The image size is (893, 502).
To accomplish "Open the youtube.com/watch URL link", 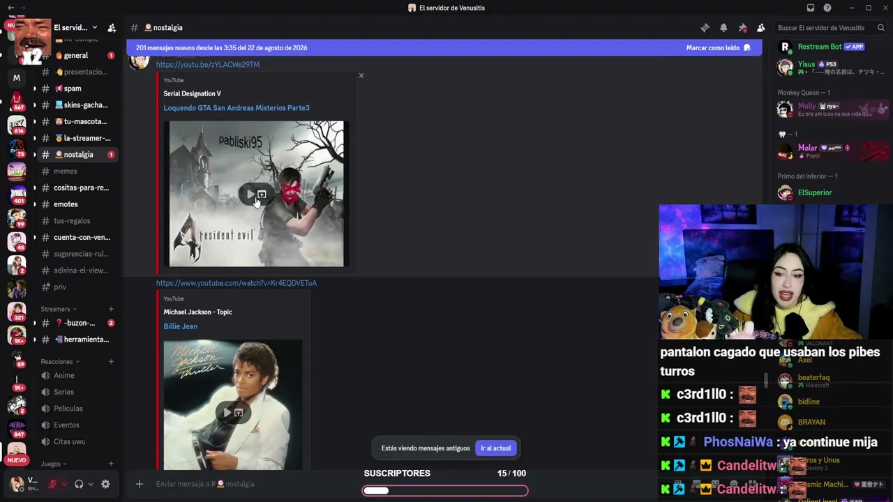I will pyautogui.click(x=237, y=283).
